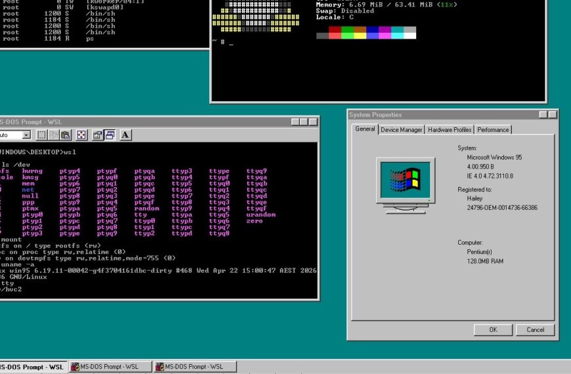Click the active bold MS-DOS Prompt - WSL taskbar button
Viewport: 571px width, 374px height.
[33, 367]
